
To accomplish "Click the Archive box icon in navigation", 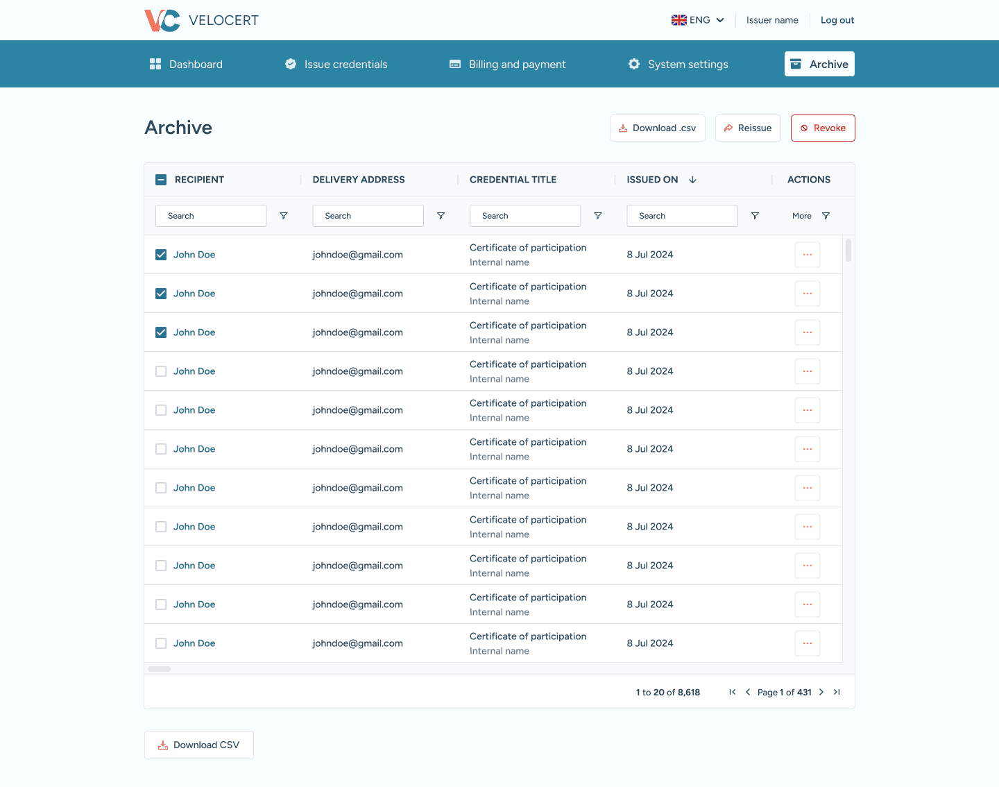I will coord(797,63).
